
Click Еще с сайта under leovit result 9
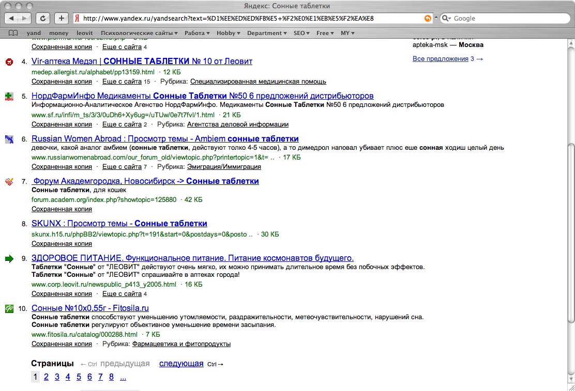(x=122, y=293)
